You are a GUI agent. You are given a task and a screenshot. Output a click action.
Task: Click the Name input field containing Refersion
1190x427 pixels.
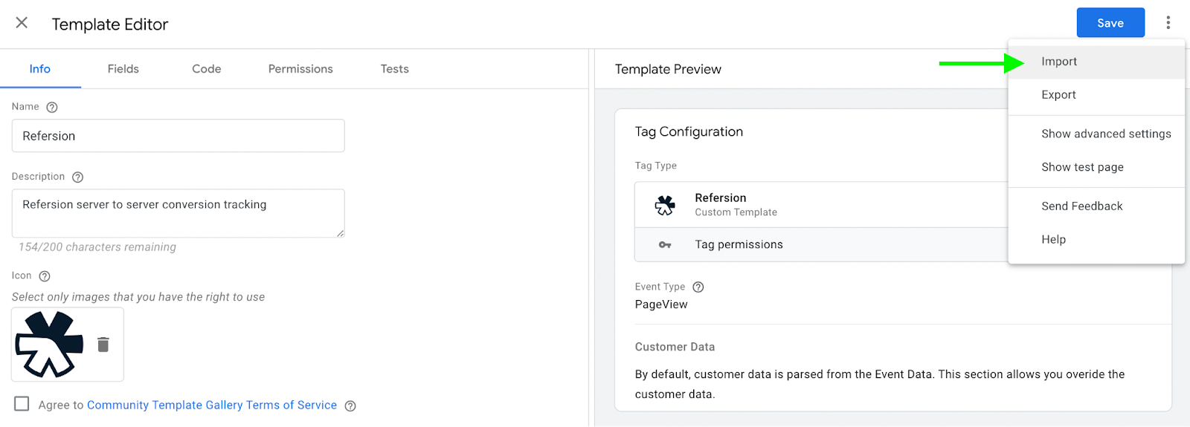click(x=178, y=136)
